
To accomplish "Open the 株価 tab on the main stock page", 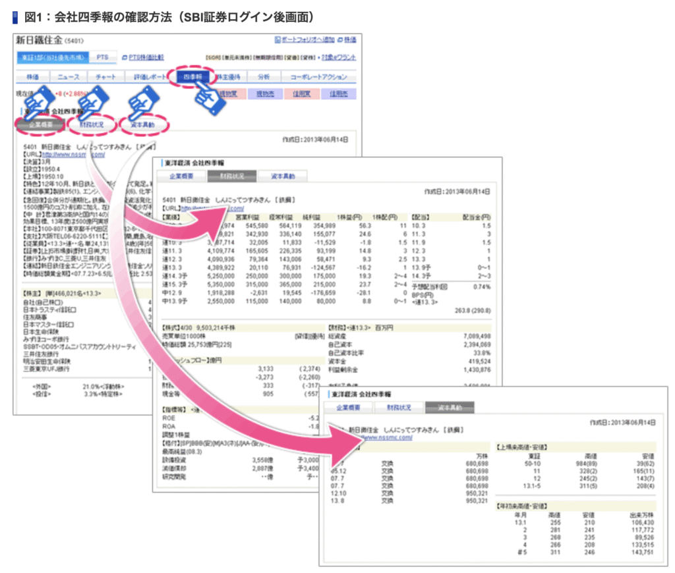I will (33, 77).
